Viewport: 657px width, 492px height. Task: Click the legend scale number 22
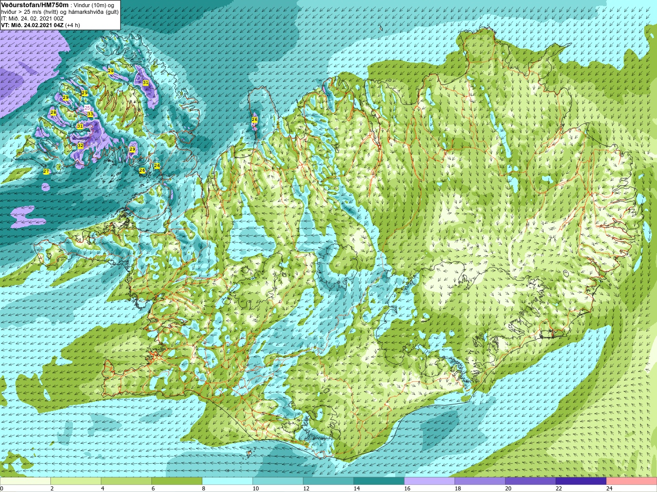point(559,488)
